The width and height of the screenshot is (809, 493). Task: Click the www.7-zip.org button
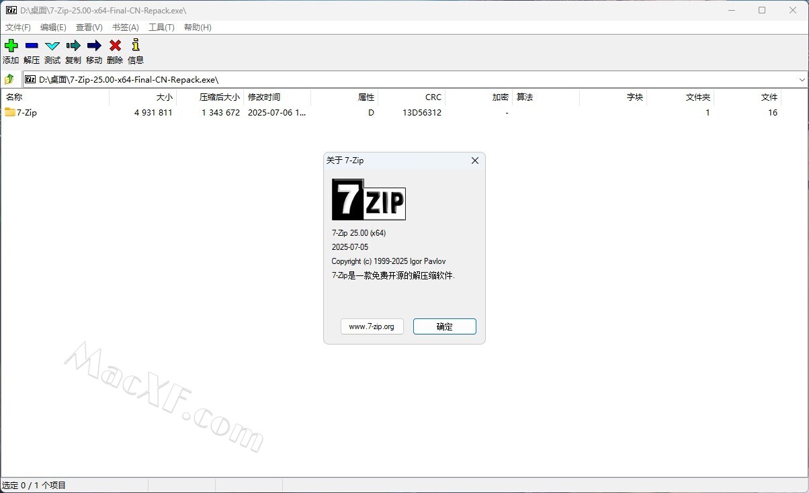tap(372, 326)
